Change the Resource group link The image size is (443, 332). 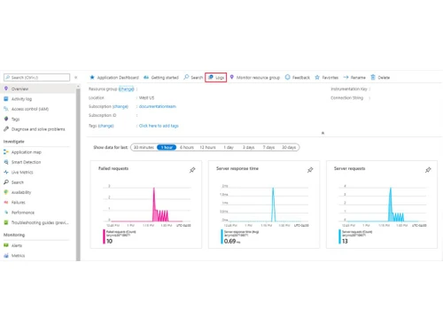coord(127,89)
